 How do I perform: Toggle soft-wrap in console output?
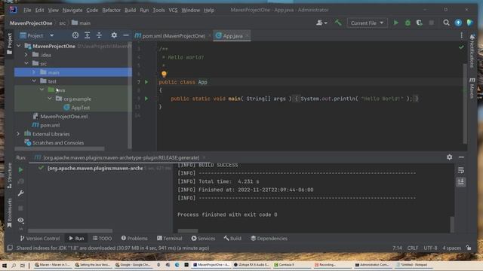461,170
